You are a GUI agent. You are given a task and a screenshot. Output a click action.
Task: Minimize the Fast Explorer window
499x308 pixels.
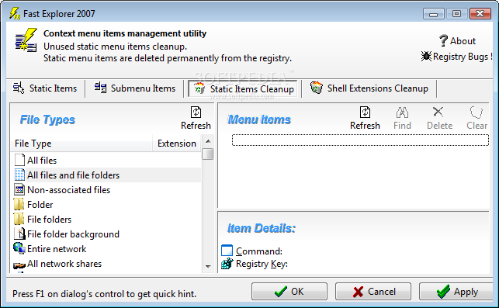(434, 14)
